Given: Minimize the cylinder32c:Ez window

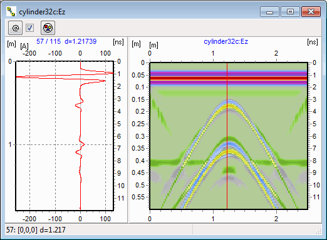Looking at the screenshot, I should click(269, 11).
